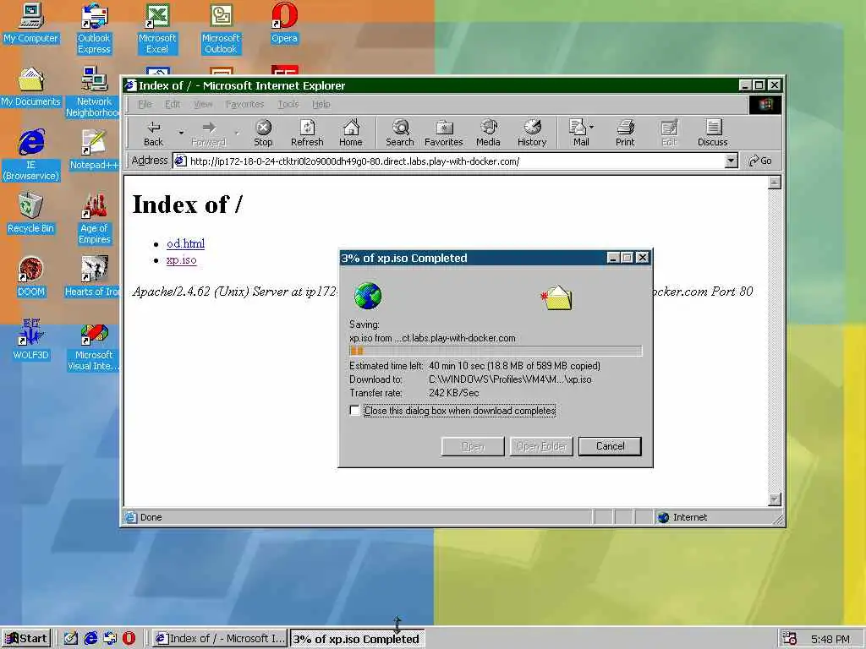Open the Tools menu
The height and width of the screenshot is (649, 866).
(x=288, y=104)
